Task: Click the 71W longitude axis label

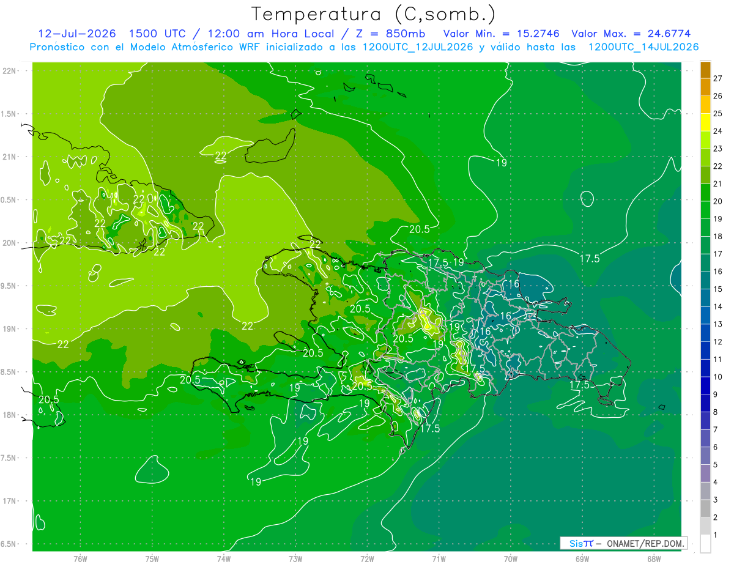Action: click(439, 559)
